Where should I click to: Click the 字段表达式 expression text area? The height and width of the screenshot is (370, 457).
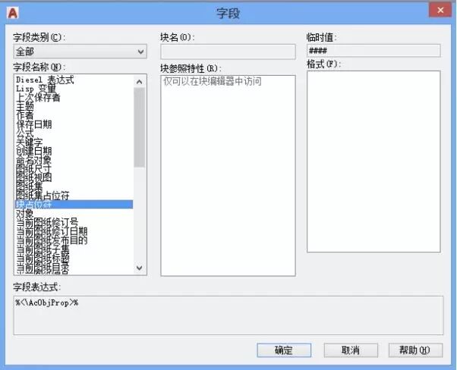point(228,315)
